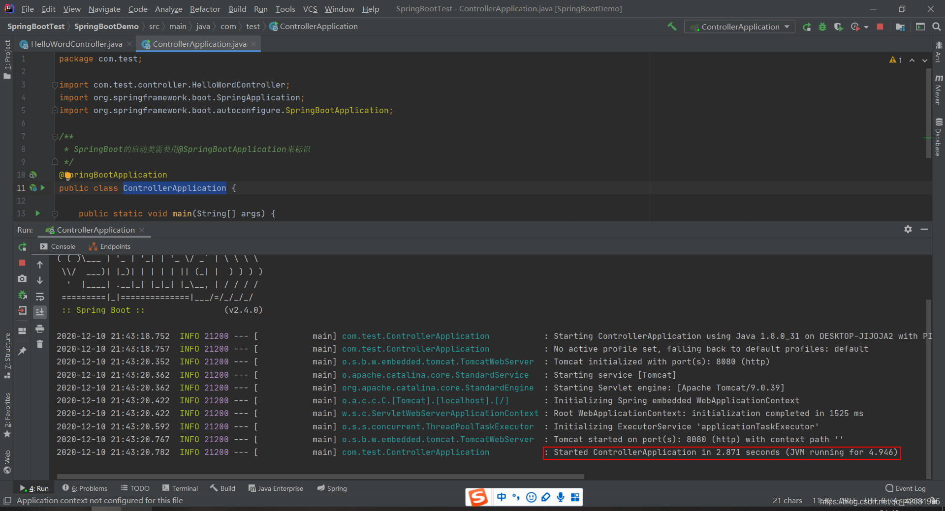Print console output icon
Image resolution: width=945 pixels, height=511 pixels.
[x=40, y=329]
